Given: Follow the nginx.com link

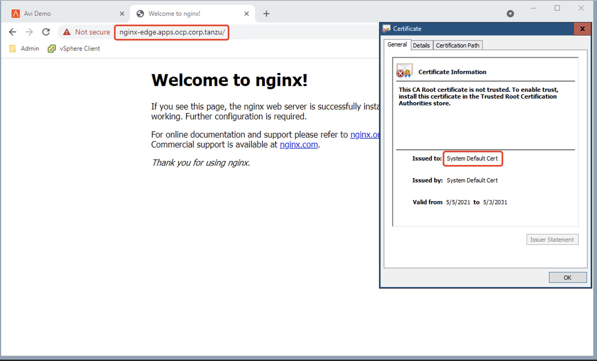Looking at the screenshot, I should 298,145.
